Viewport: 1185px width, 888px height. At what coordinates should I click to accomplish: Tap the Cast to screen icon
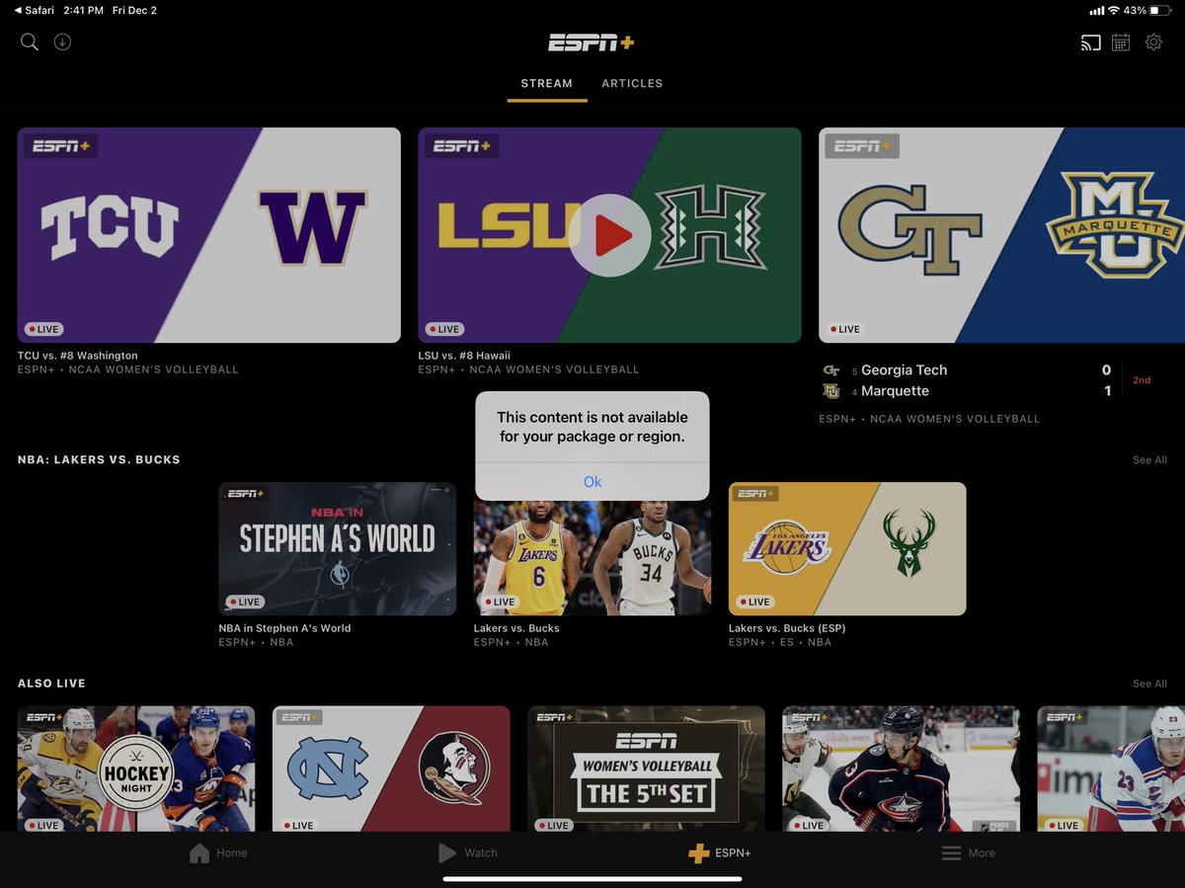pos(1090,42)
